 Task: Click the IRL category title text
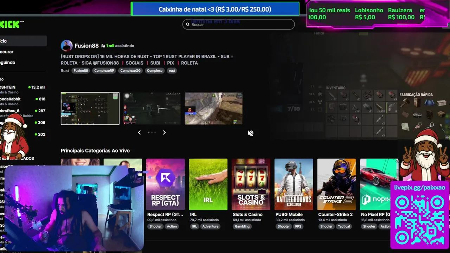[193, 214]
